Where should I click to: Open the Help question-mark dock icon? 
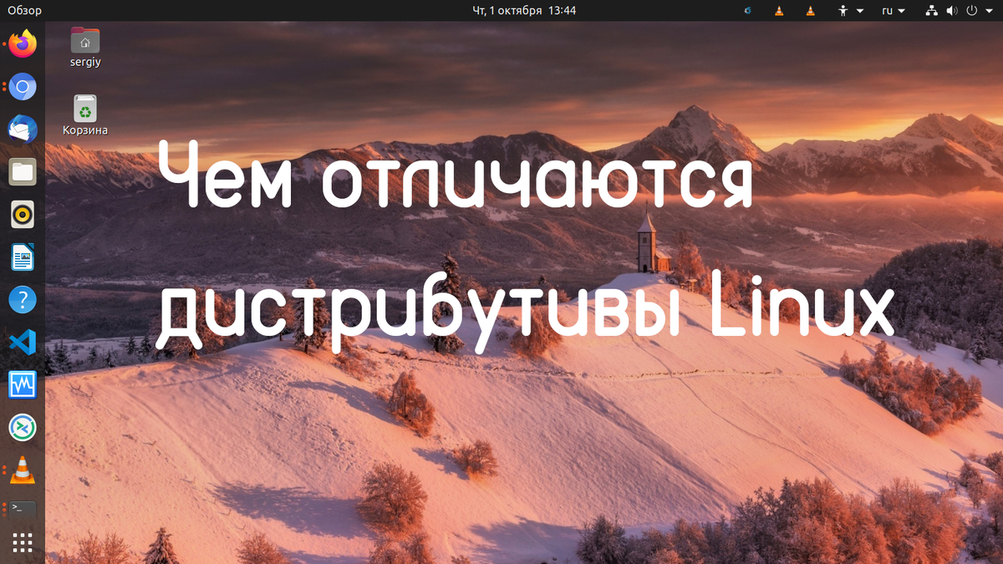tap(23, 300)
